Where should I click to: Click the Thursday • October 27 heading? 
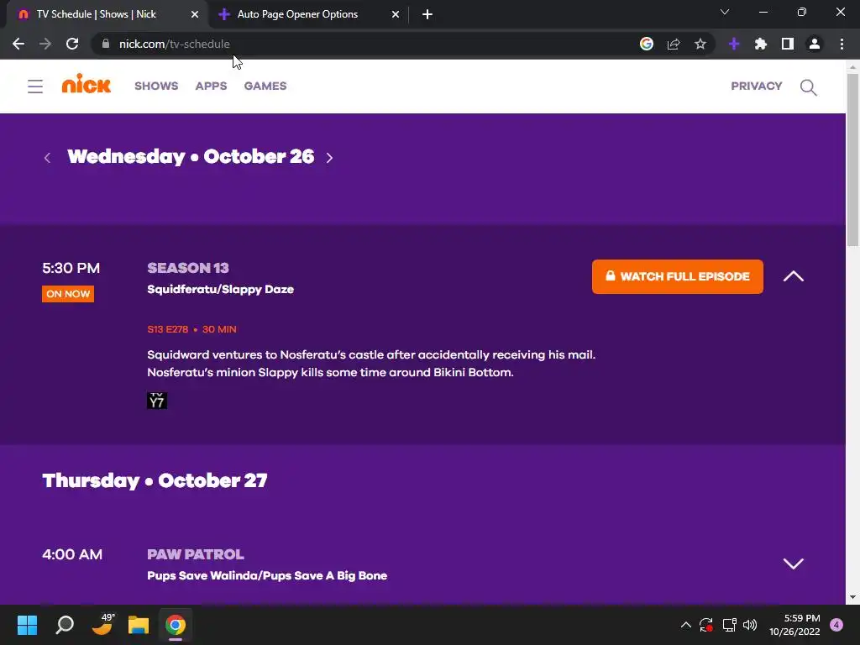point(155,481)
